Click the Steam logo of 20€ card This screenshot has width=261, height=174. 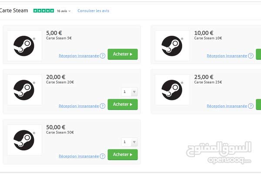tap(24, 90)
